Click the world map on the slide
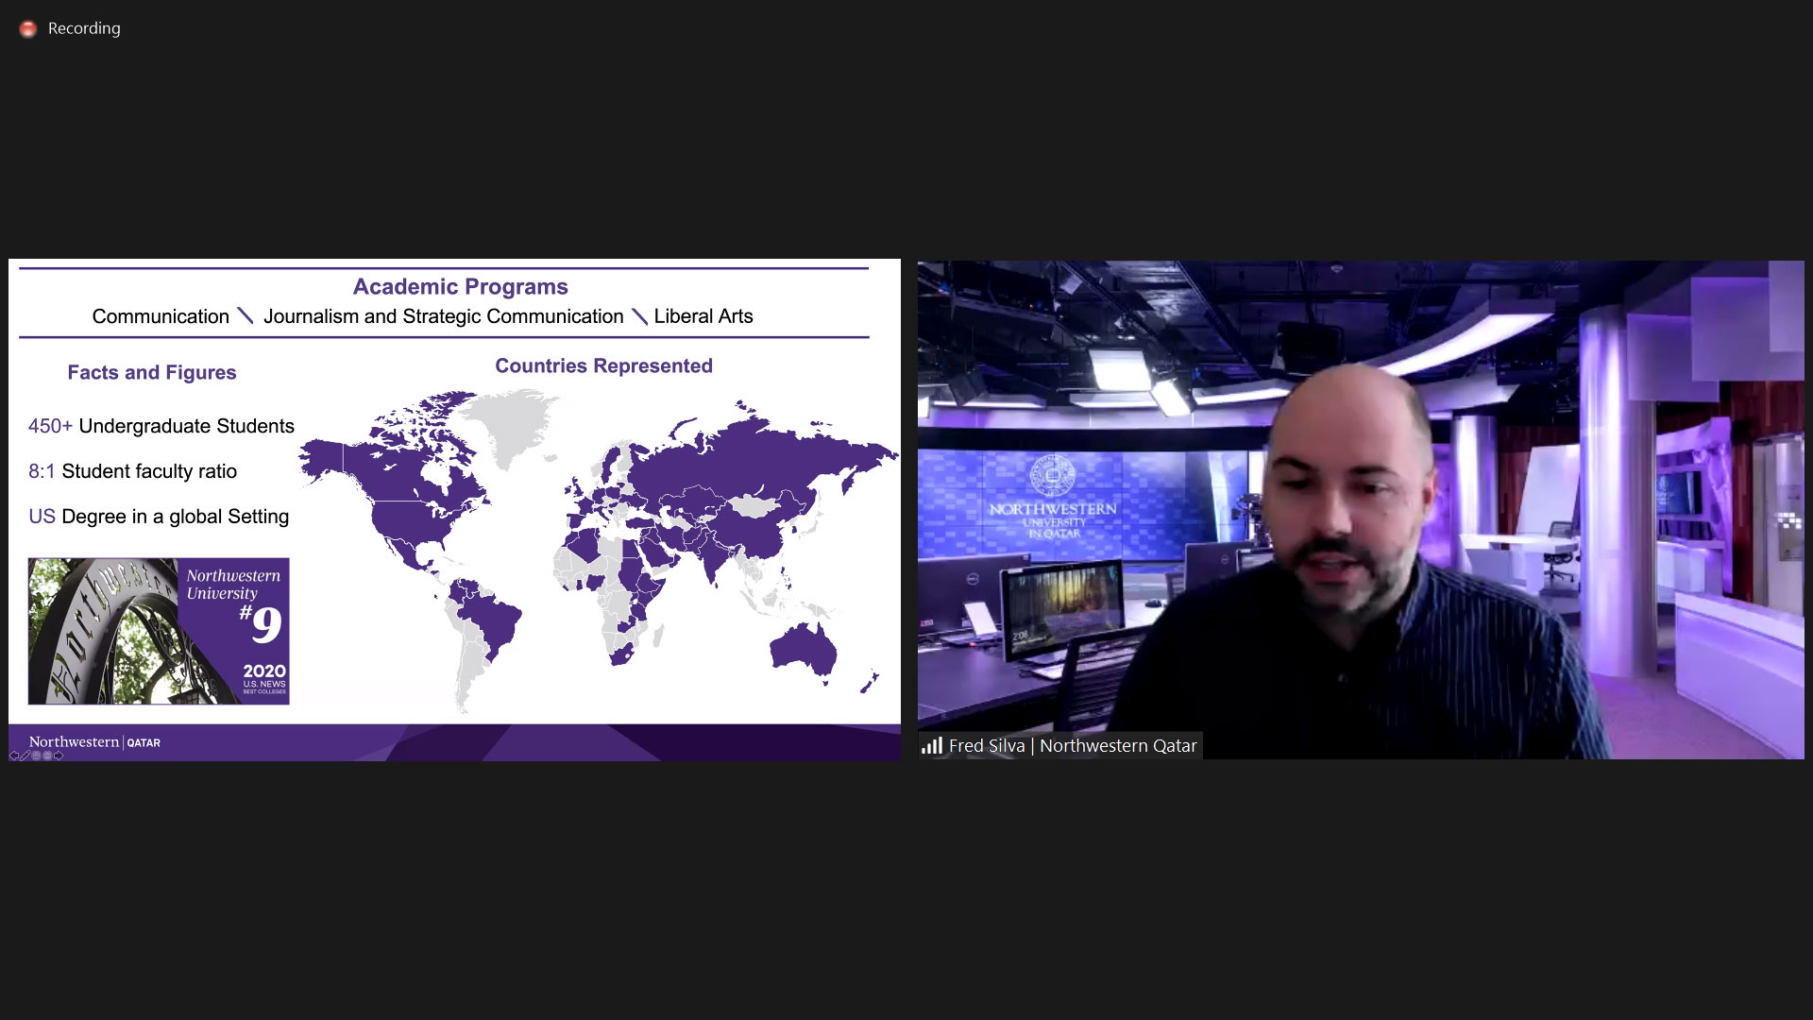 [x=599, y=550]
